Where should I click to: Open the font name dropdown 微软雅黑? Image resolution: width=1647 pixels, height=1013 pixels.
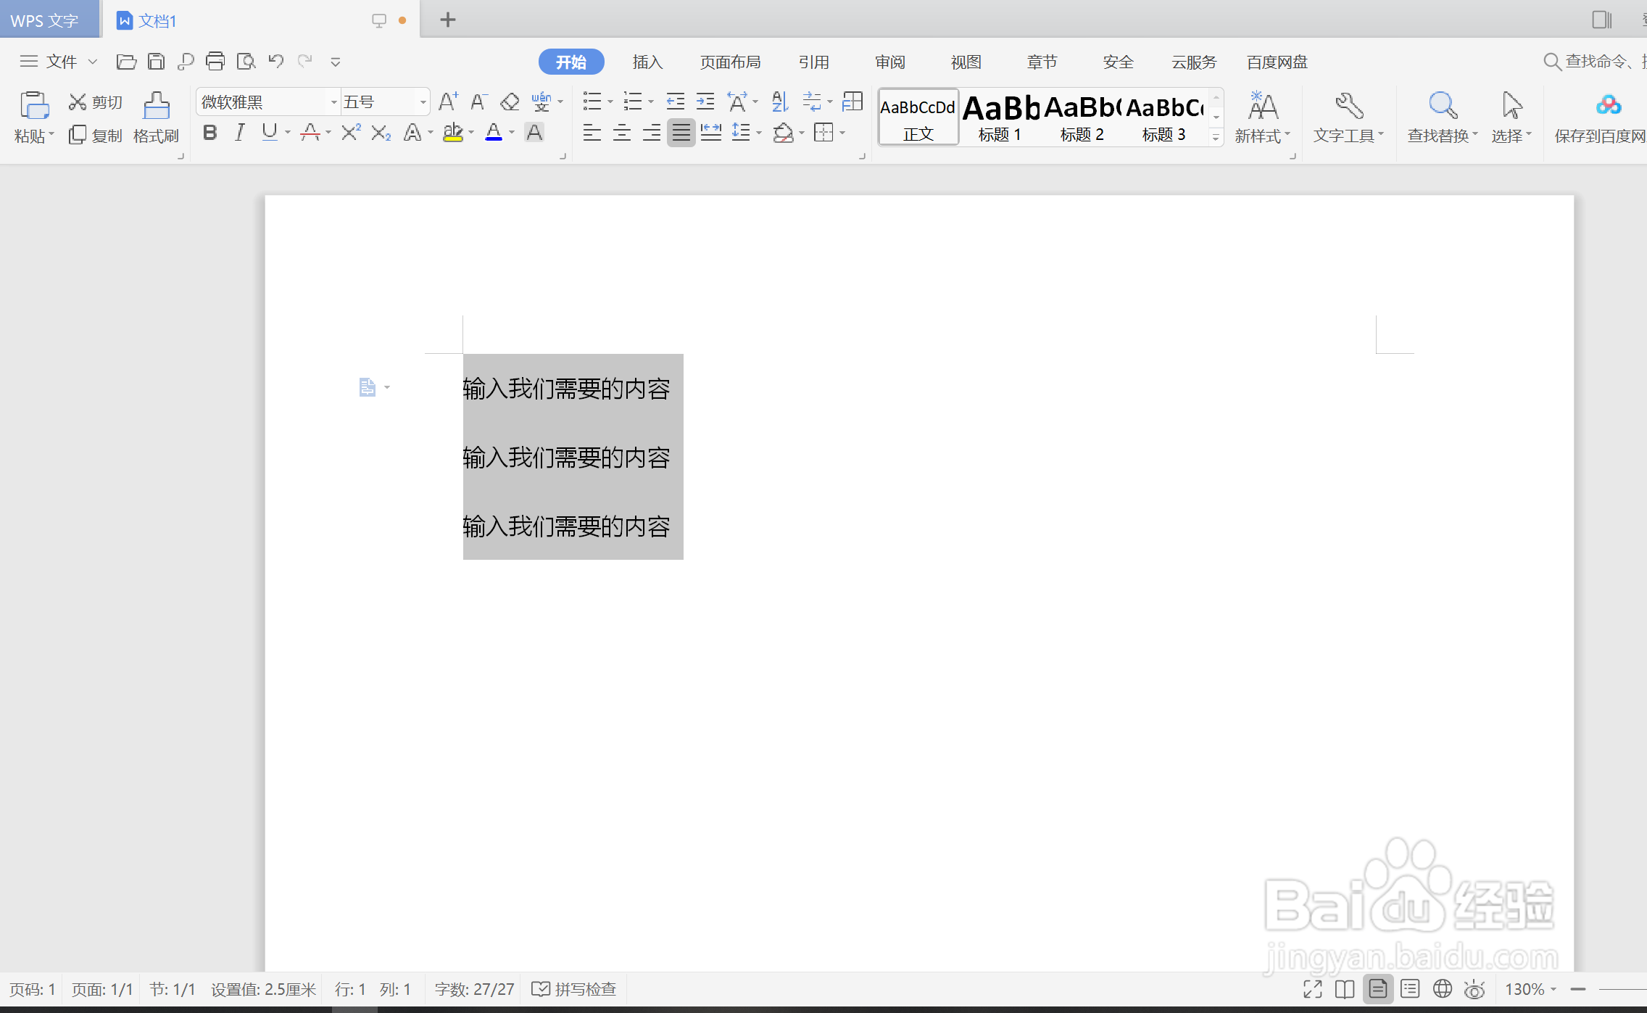(333, 102)
